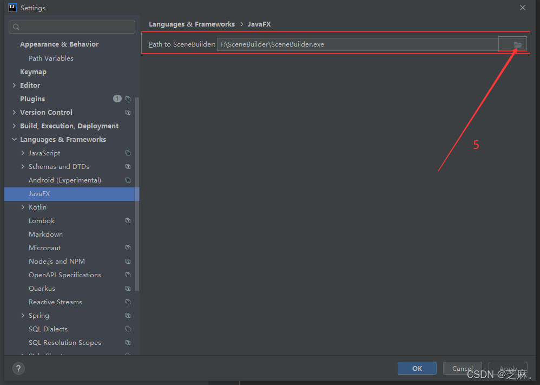Click the project-level icon next to OpenAPI Specifications
Viewport: 540px width, 385px height.
click(128, 275)
